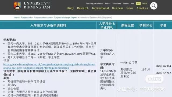Viewport: 172px width, 97px height.
Task: Click the 开学时间 label
Action: coord(107,50)
